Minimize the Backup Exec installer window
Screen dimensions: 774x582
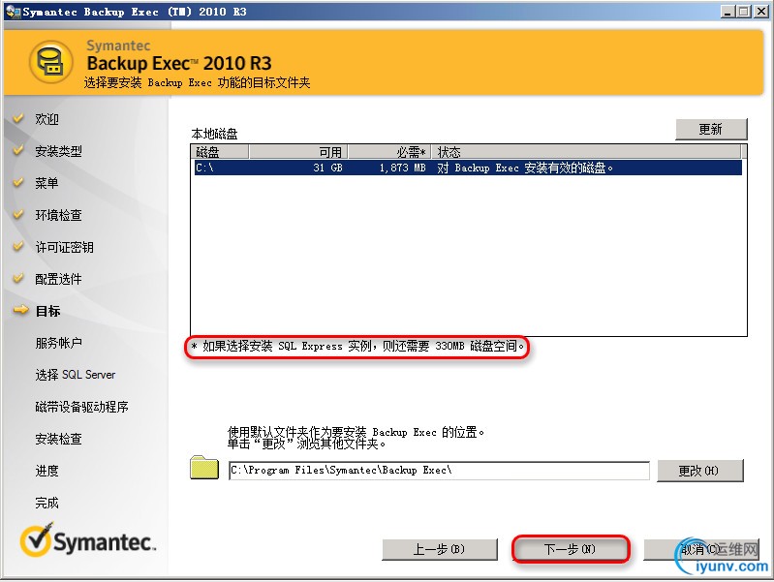pyautogui.click(x=727, y=12)
